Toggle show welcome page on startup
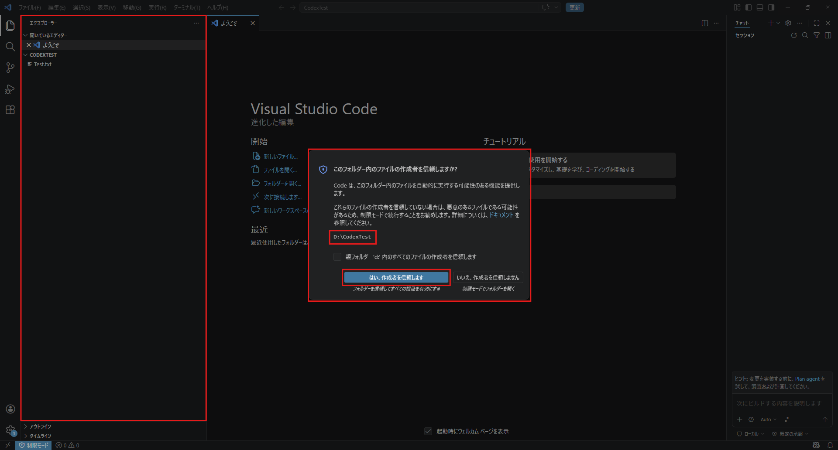The height and width of the screenshot is (450, 838). tap(429, 431)
